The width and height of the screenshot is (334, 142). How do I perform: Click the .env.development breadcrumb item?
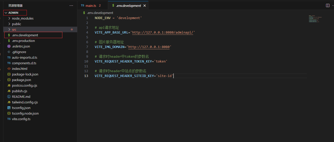pyautogui.click(x=100, y=13)
